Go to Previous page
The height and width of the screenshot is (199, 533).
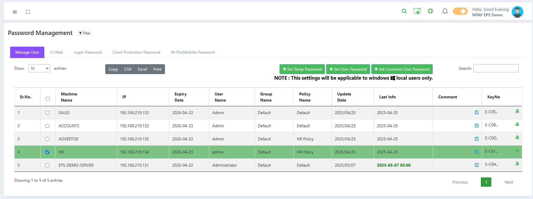point(460,182)
